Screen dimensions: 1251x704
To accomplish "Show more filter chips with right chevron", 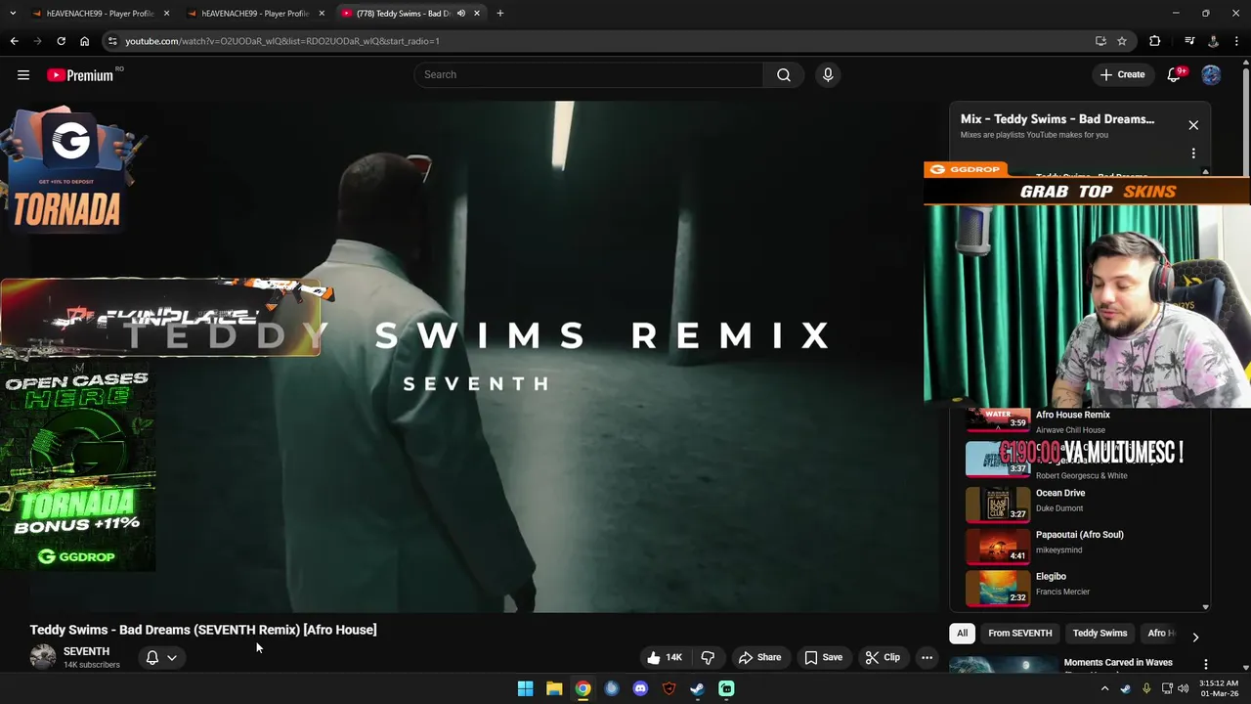I will click(x=1195, y=637).
